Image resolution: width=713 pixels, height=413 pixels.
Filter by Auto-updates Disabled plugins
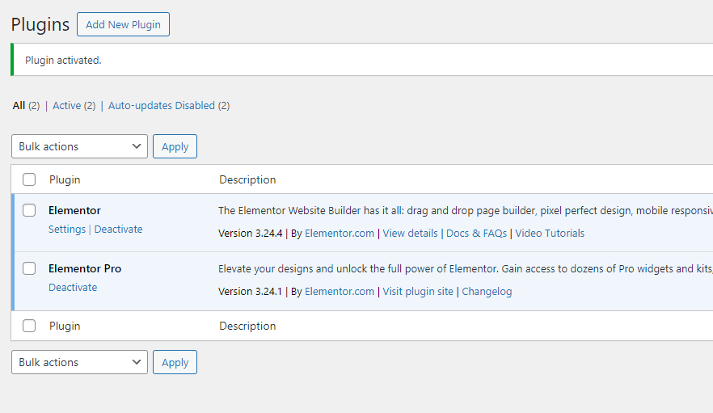pos(162,106)
